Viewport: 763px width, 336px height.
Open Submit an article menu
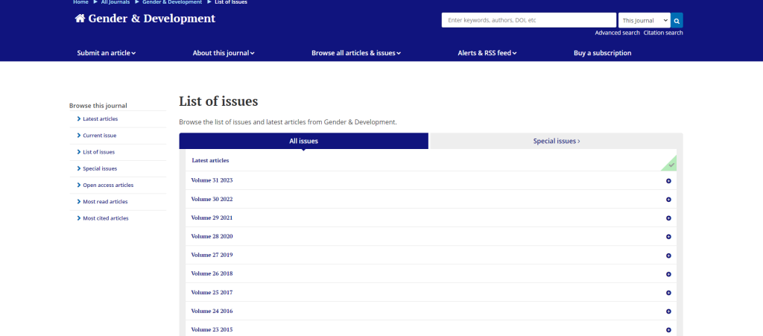tap(106, 53)
